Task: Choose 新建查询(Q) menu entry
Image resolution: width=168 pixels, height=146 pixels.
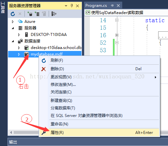Action: [99, 101]
